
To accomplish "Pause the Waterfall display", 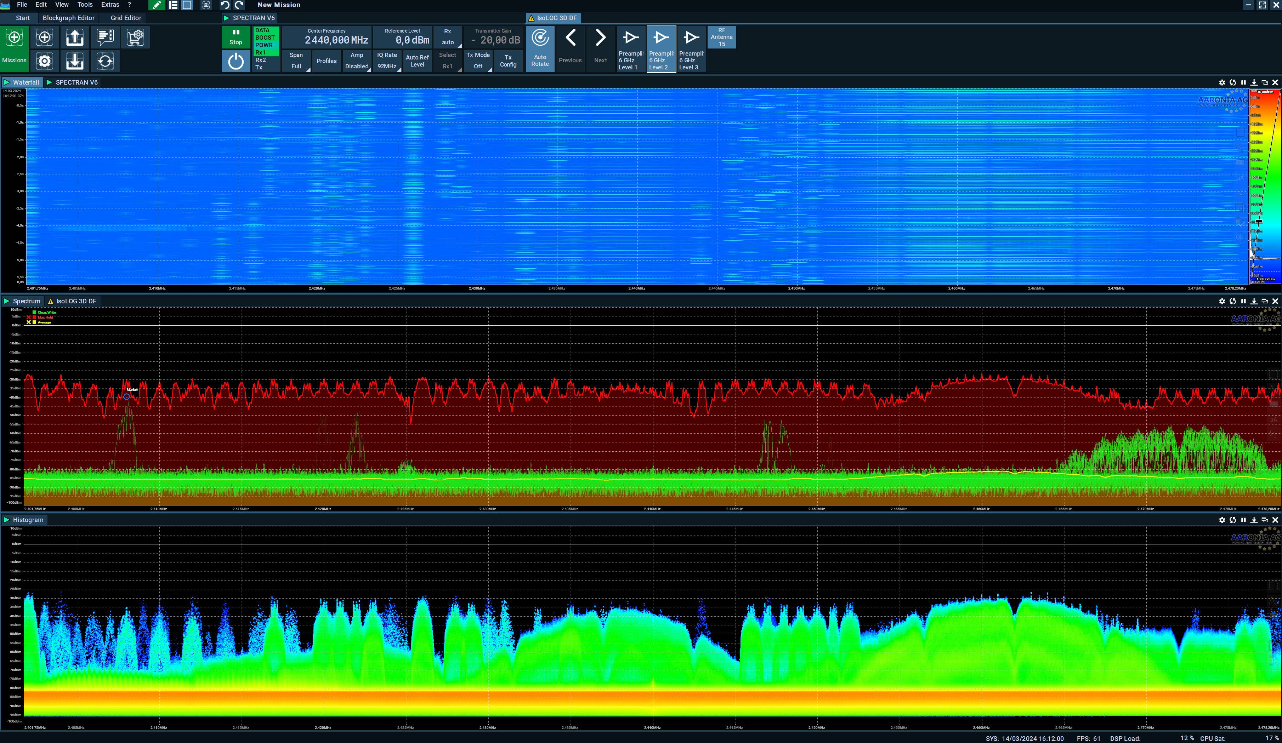I will (x=1243, y=82).
